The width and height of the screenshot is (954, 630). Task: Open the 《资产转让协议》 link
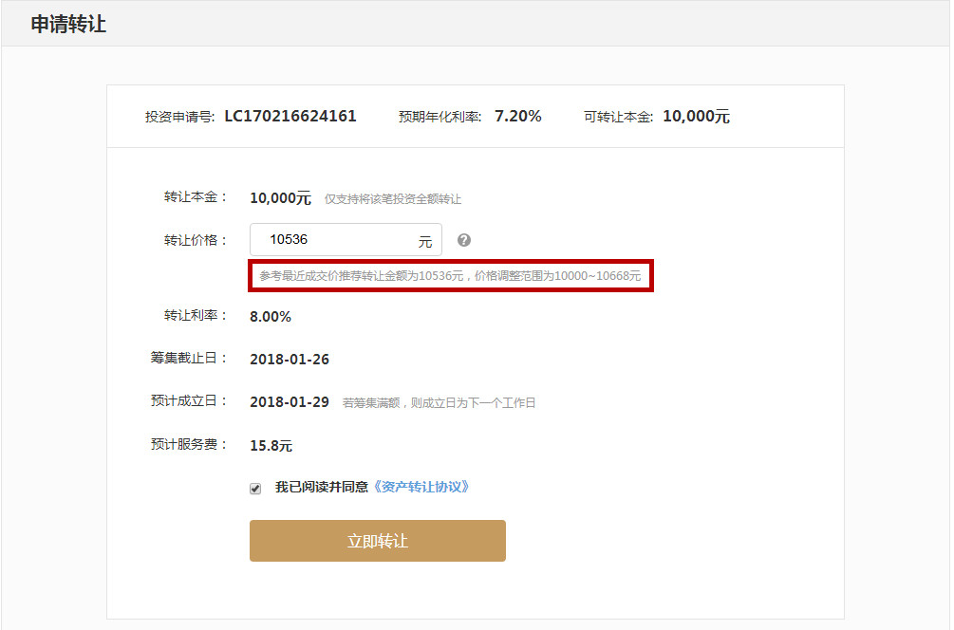(420, 487)
